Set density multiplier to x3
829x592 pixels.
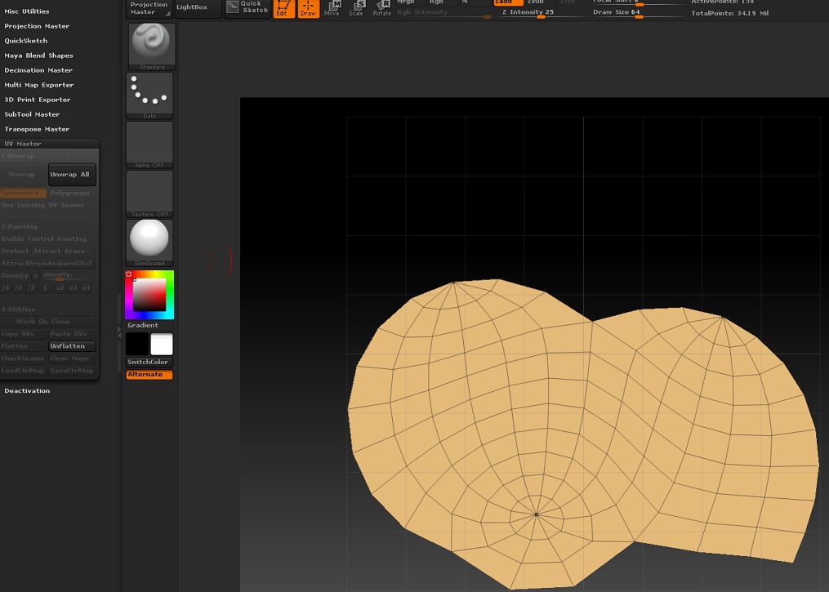(x=73, y=288)
